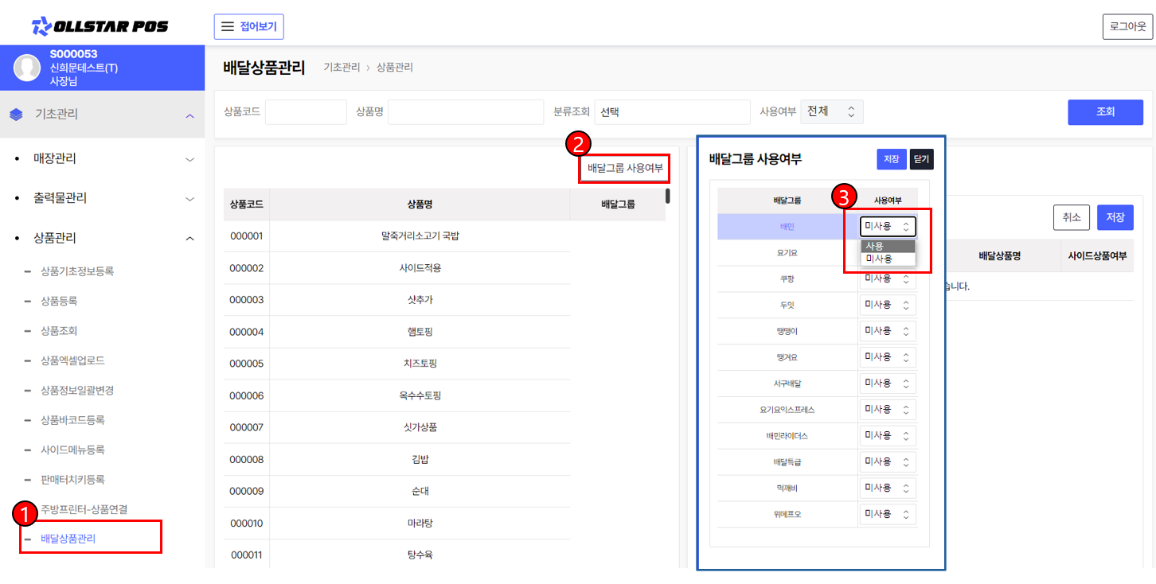Viewport: 1156px width, 584px height.
Task: Click the user profile avatar icon
Action: (x=27, y=68)
